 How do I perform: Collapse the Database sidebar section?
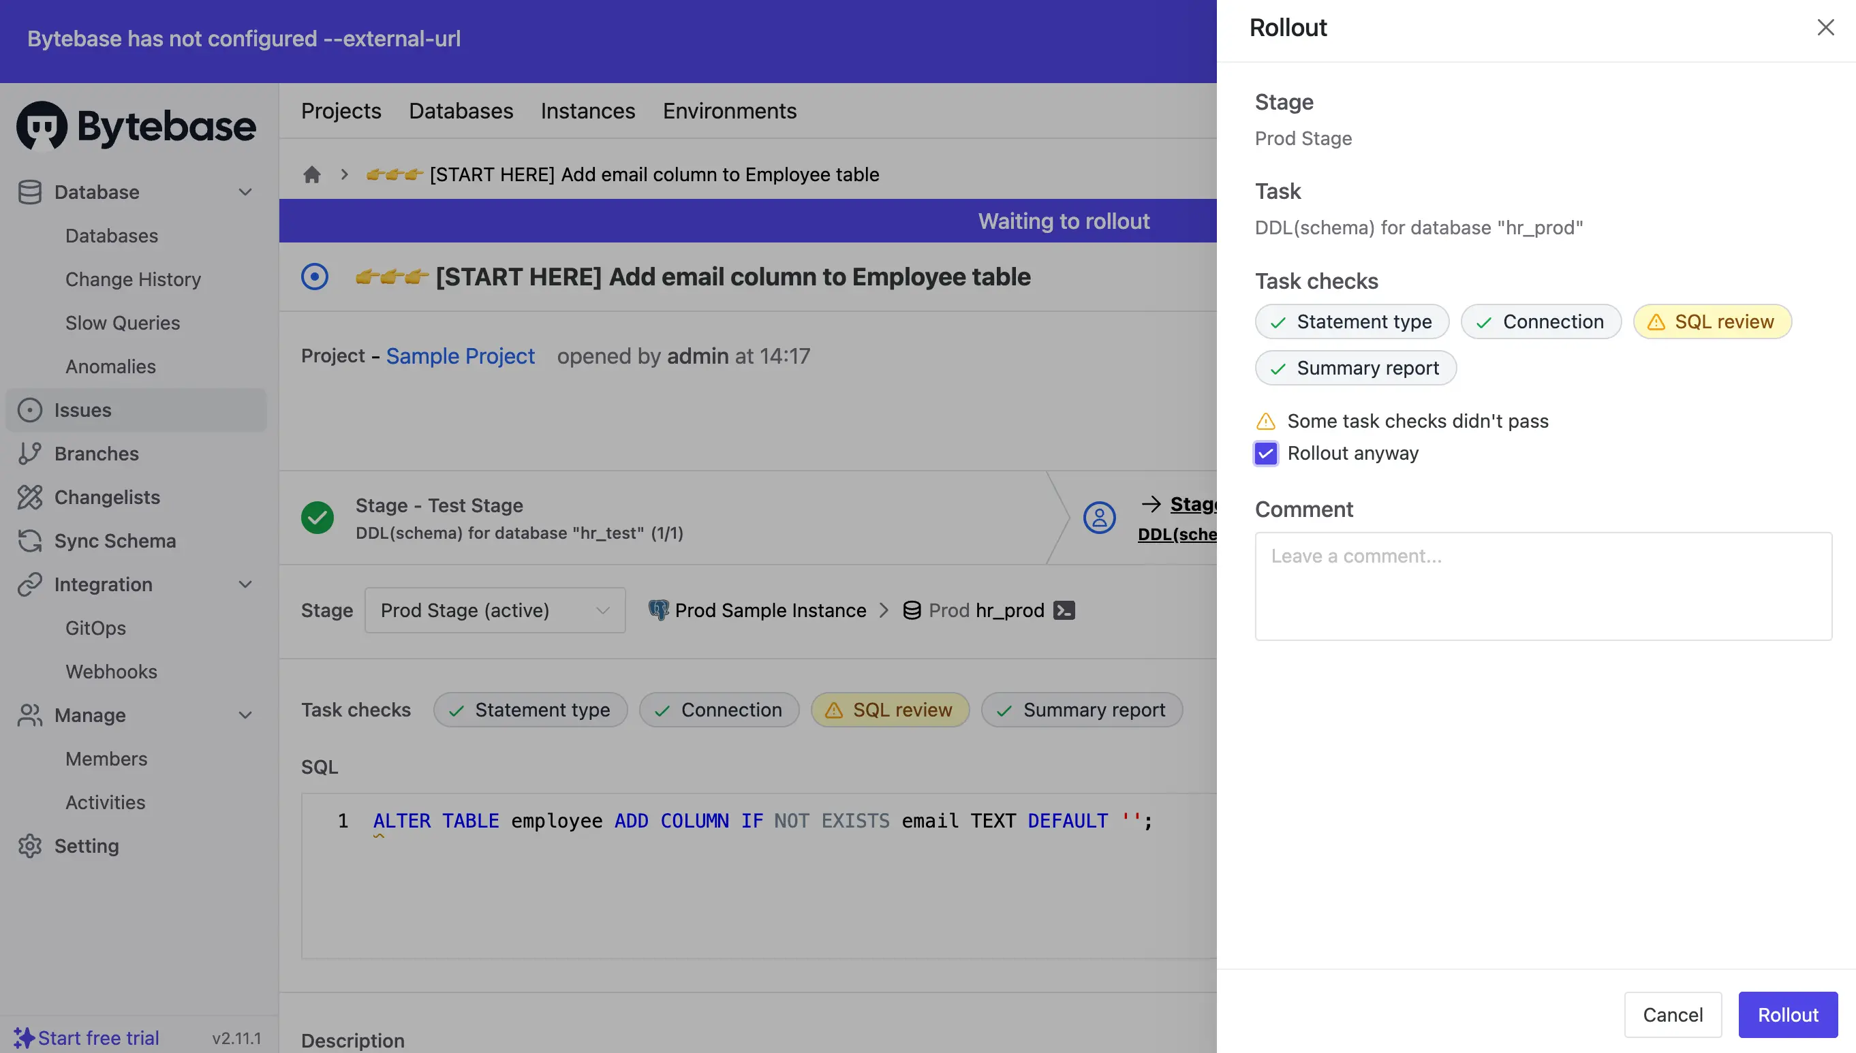[x=246, y=191]
